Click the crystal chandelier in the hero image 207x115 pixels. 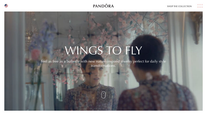(30, 30)
